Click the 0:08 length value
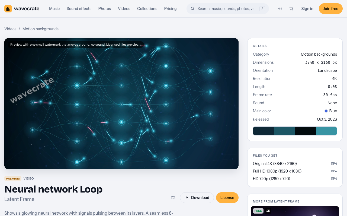 coord(332,87)
